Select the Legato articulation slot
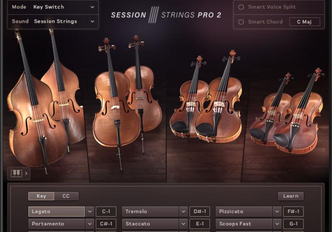Viewport: 332px width, 232px height. coord(56,212)
